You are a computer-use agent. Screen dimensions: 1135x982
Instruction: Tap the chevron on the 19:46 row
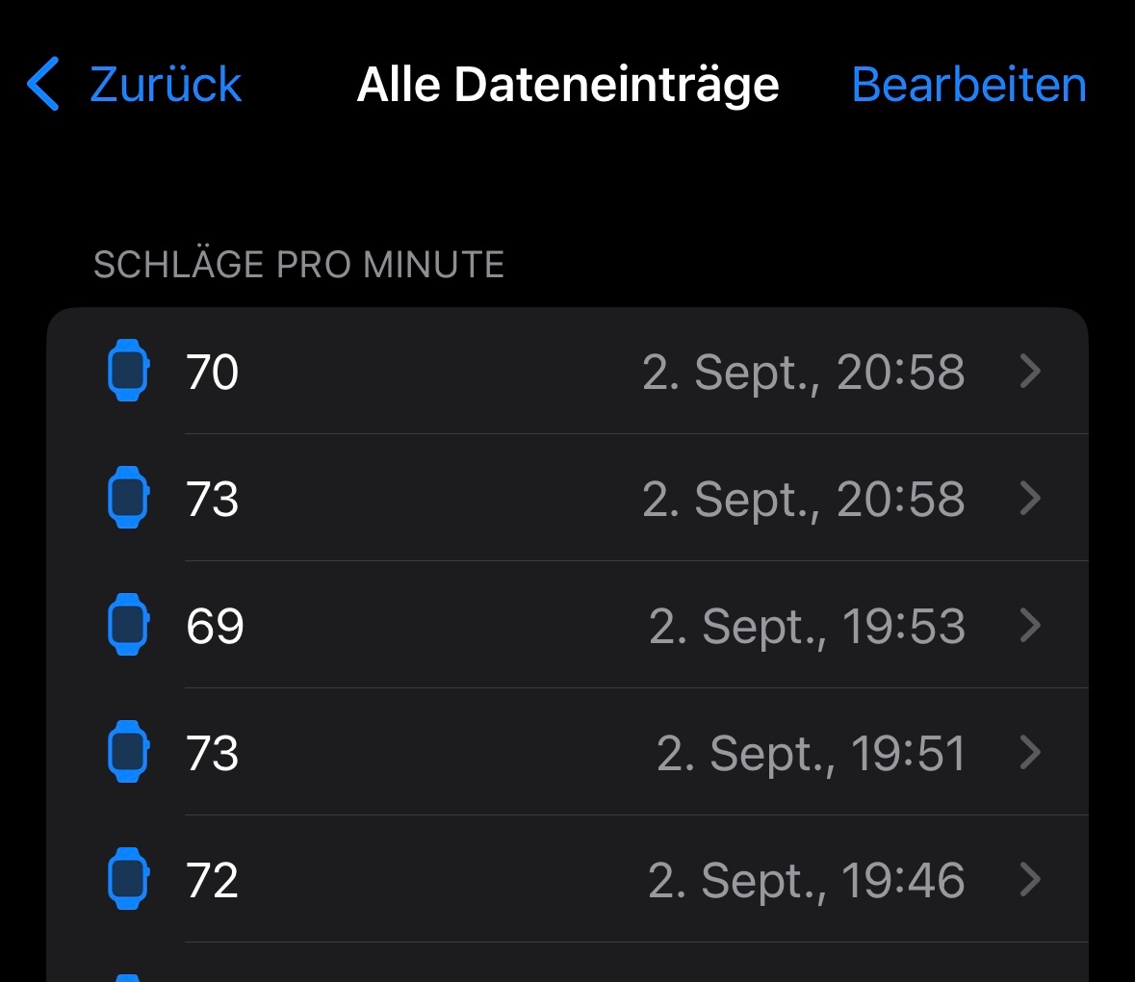coord(1030,879)
